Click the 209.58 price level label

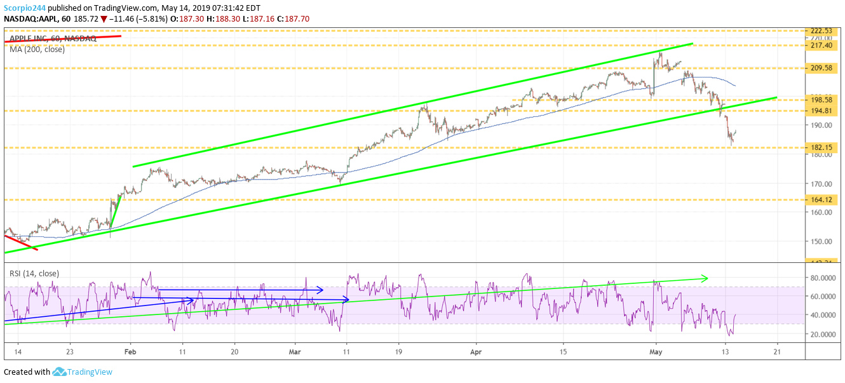point(822,68)
